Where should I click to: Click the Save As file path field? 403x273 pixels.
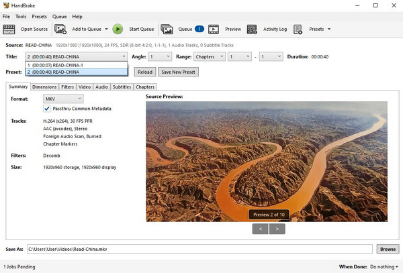pos(199,249)
